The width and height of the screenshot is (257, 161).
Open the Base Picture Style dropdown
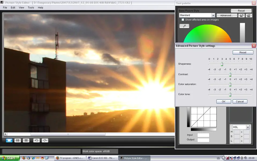pos(213,15)
